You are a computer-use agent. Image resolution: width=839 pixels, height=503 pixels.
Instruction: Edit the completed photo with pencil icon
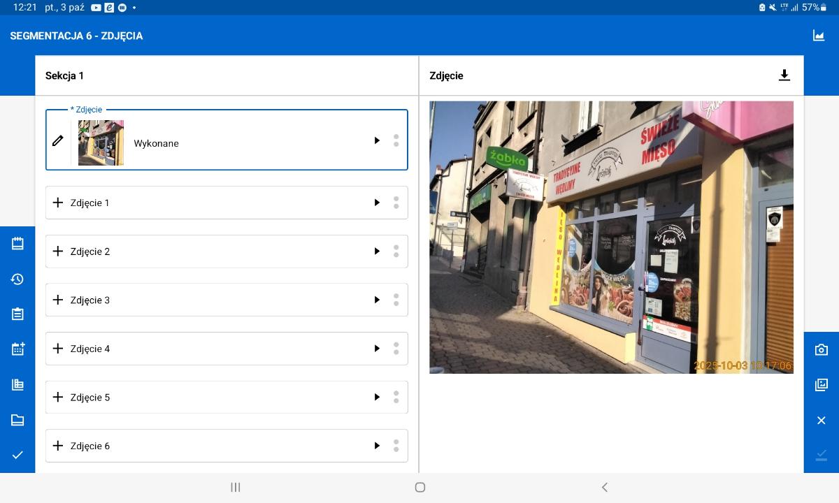point(58,141)
